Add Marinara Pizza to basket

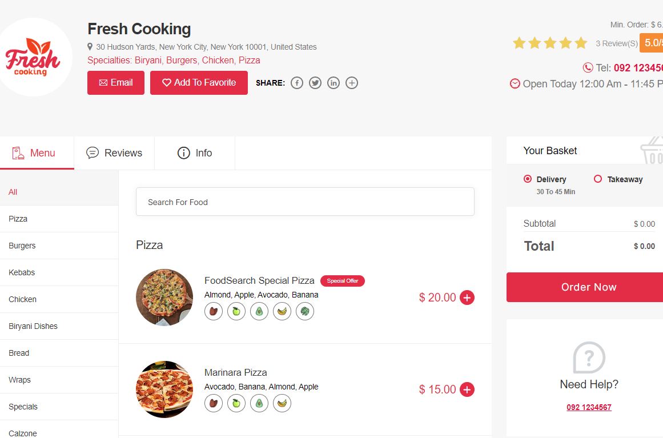click(x=467, y=389)
